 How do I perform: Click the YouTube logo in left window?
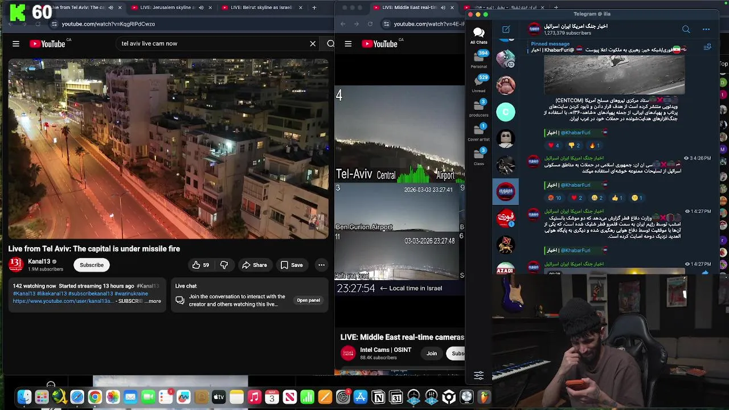click(48, 44)
